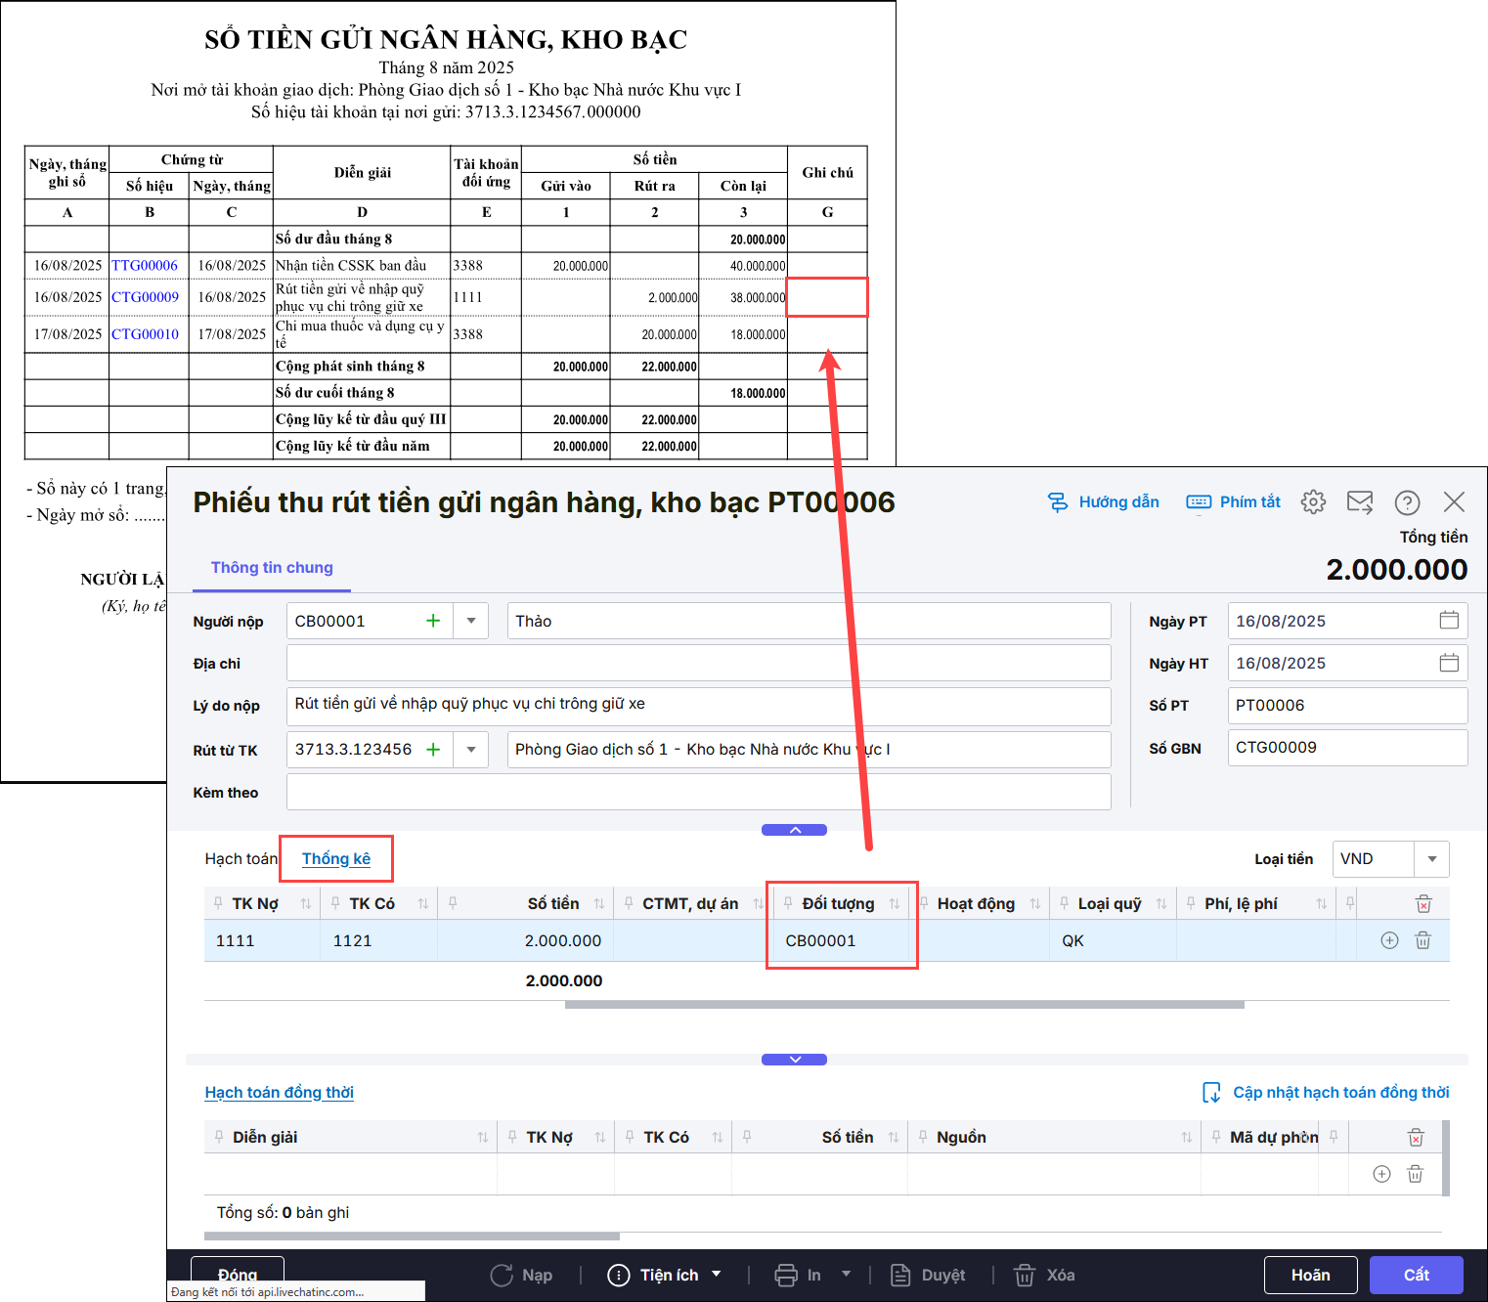Open the Rút từ TK account dropdown
Viewport: 1488px width, 1302px height.
(471, 750)
